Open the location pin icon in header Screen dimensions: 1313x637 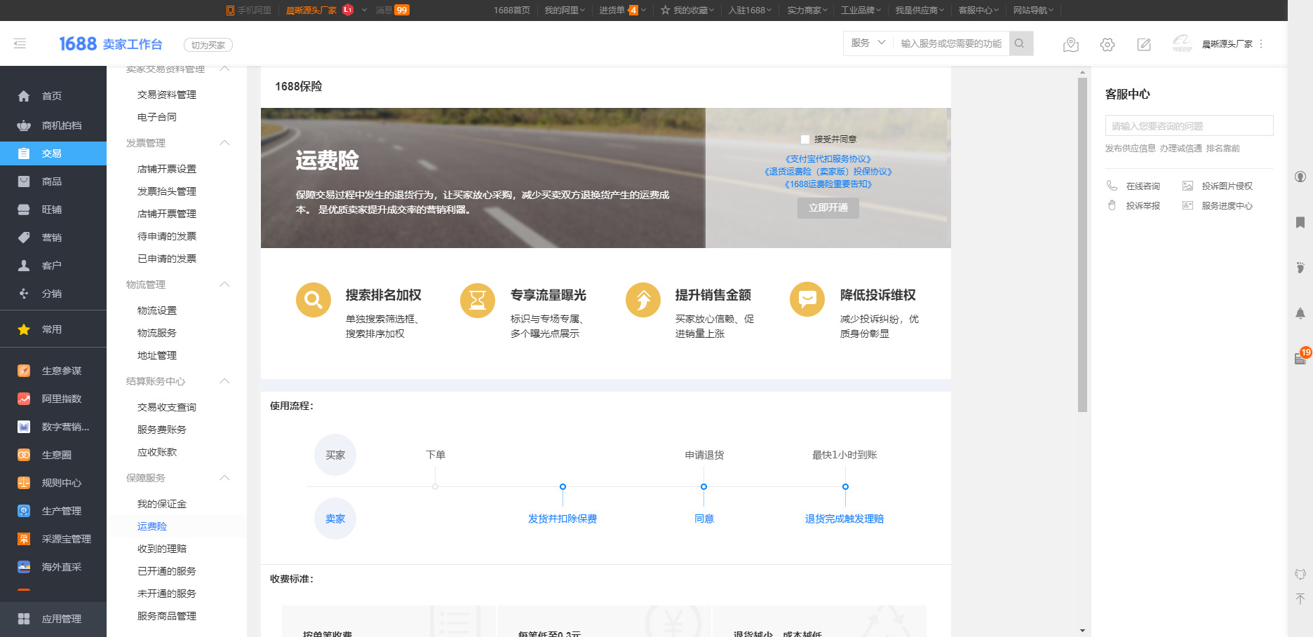(x=1071, y=44)
